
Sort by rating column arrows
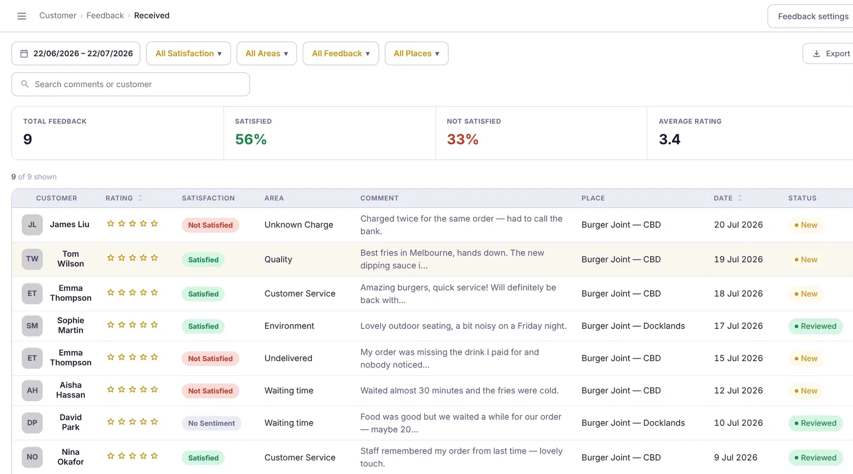(140, 198)
